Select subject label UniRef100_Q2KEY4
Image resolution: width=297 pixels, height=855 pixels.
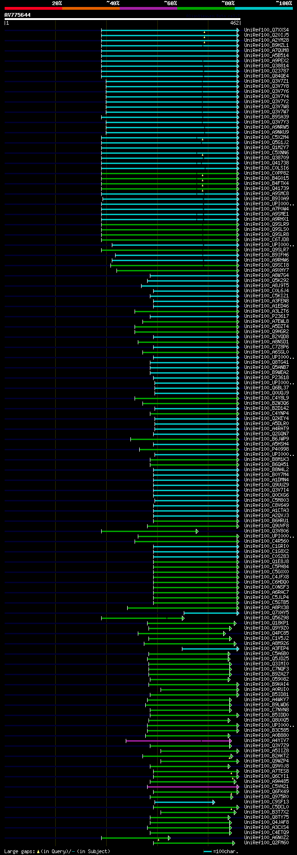(266, 418)
